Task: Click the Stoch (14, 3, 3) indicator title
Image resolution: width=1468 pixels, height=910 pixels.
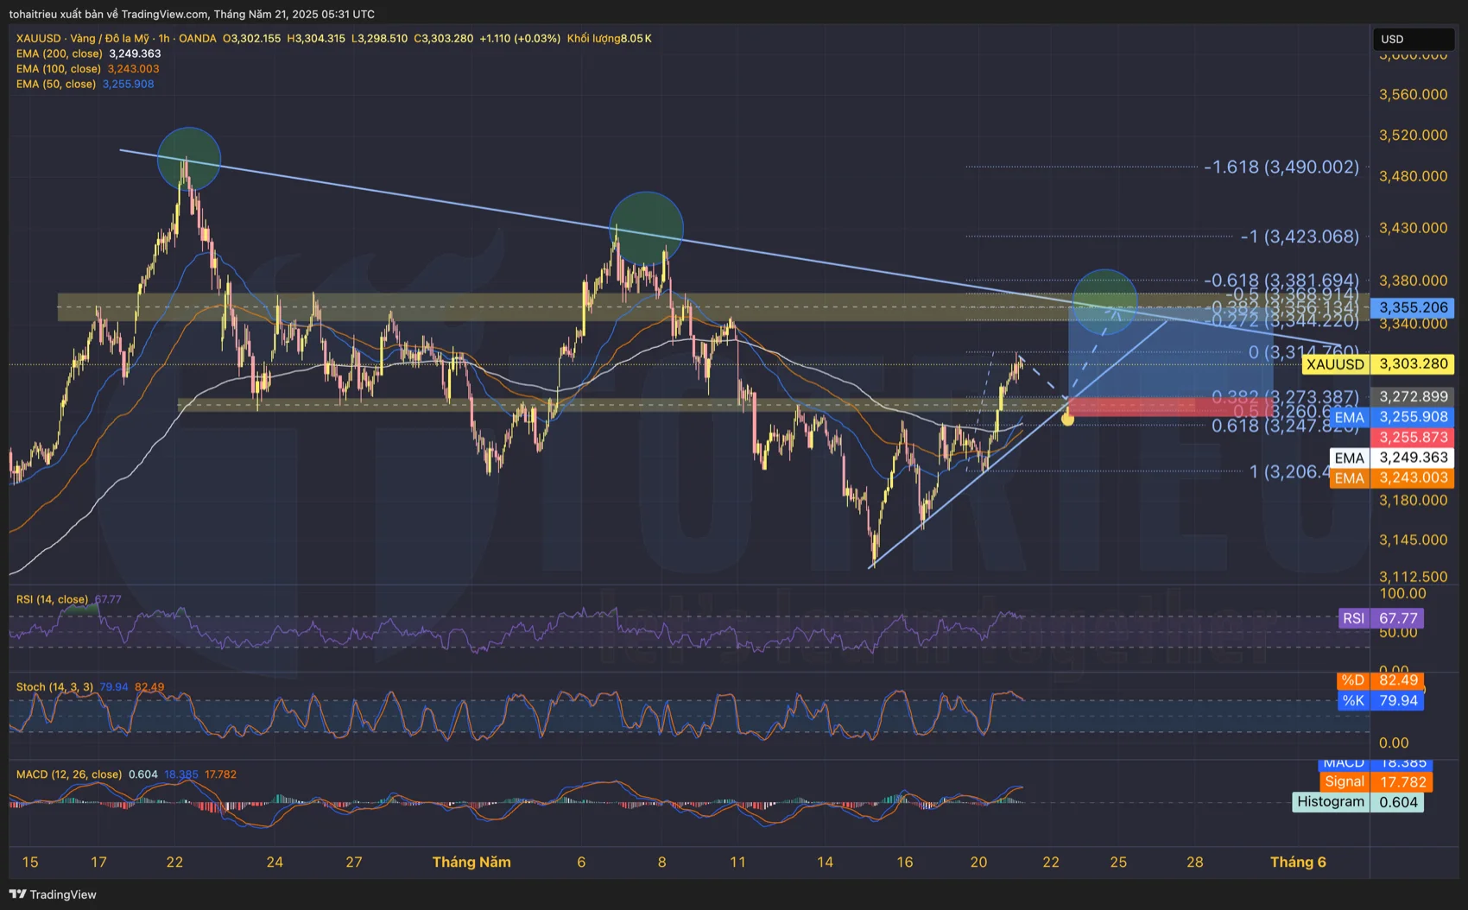Action: pos(54,687)
